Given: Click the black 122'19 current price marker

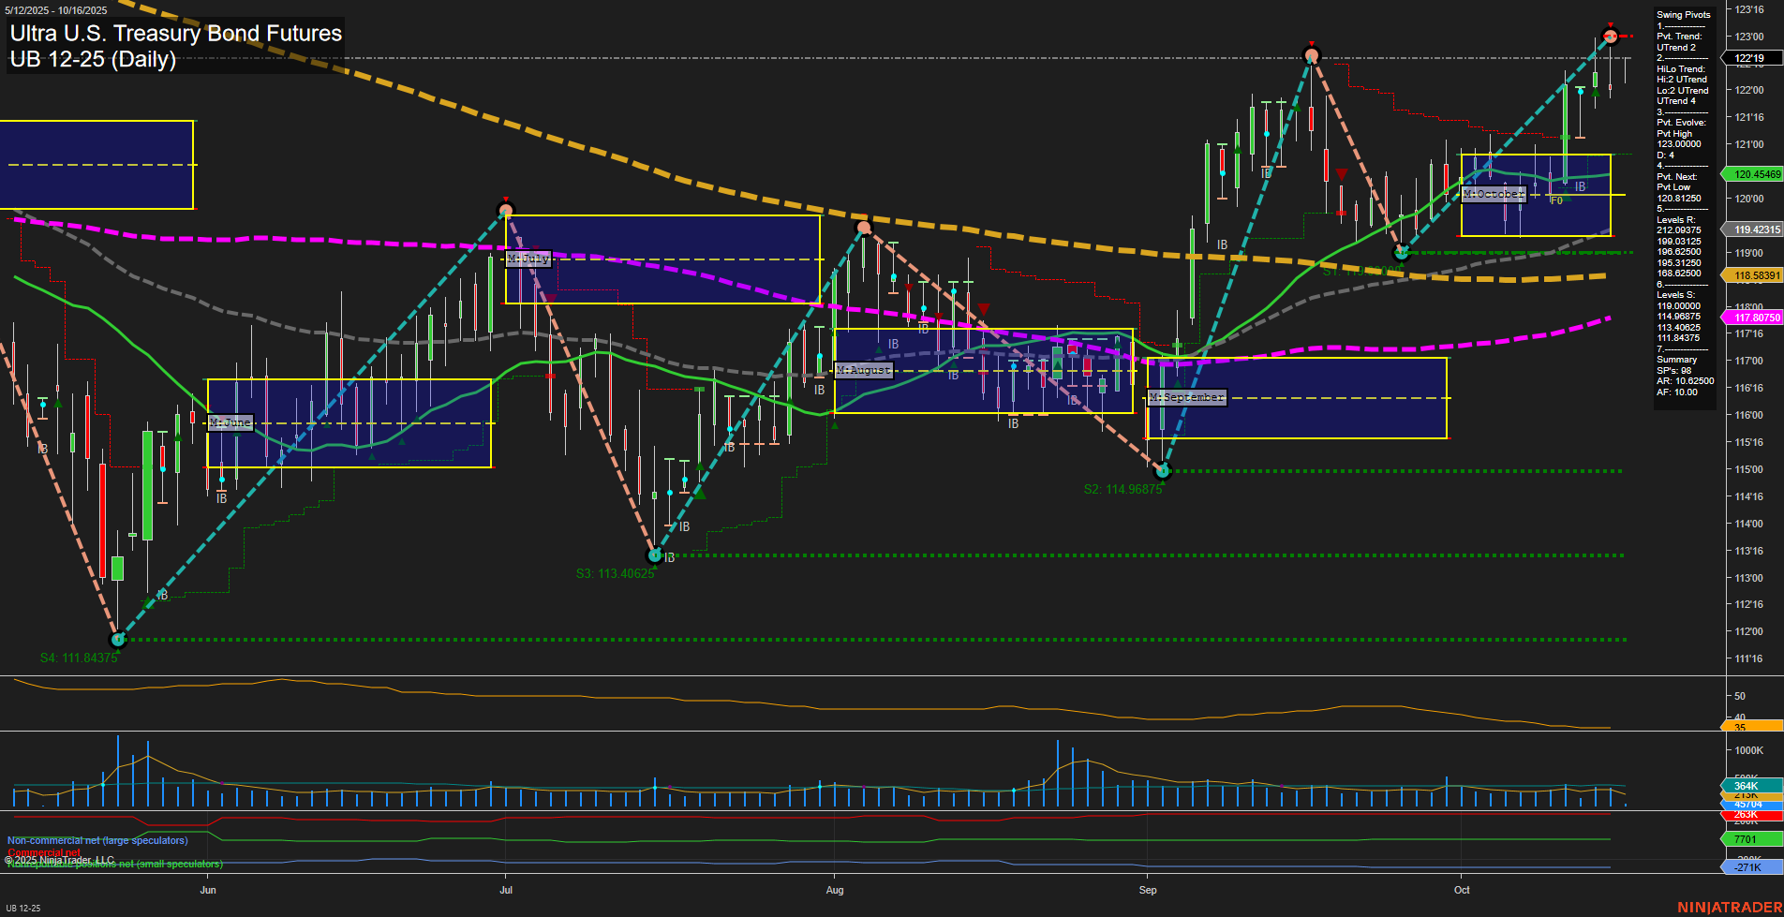Looking at the screenshot, I should (x=1750, y=58).
